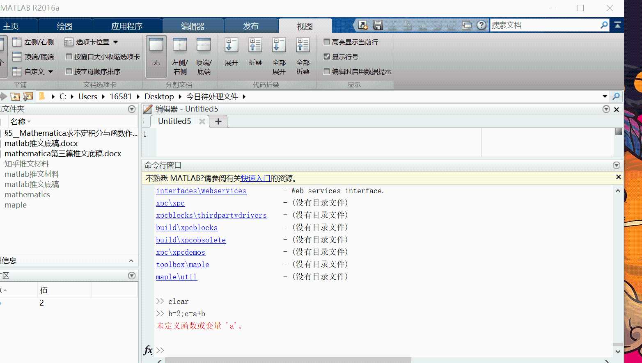Switch to the 绘图 tab
The height and width of the screenshot is (363, 642).
[65, 26]
